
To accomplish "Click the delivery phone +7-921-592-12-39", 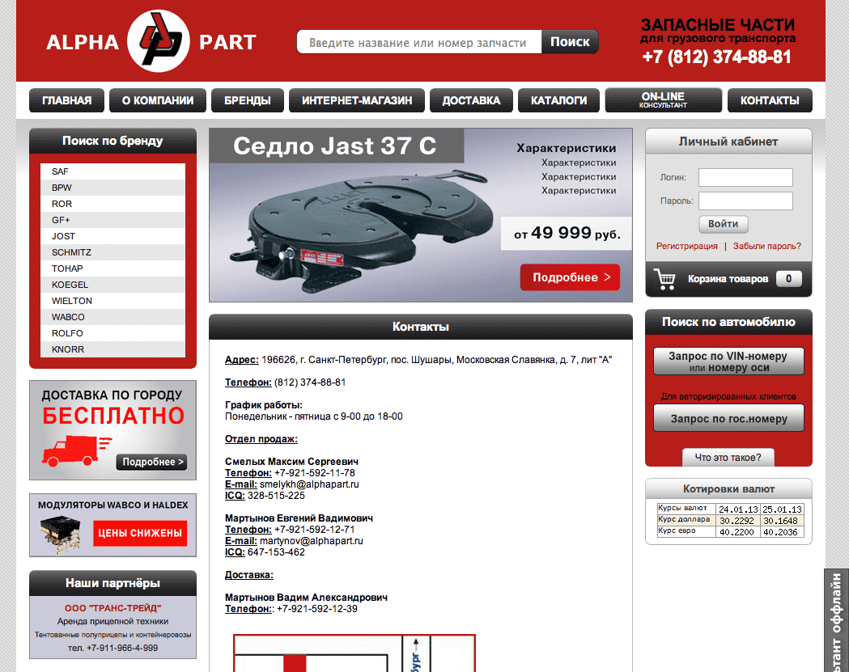I will [x=316, y=609].
